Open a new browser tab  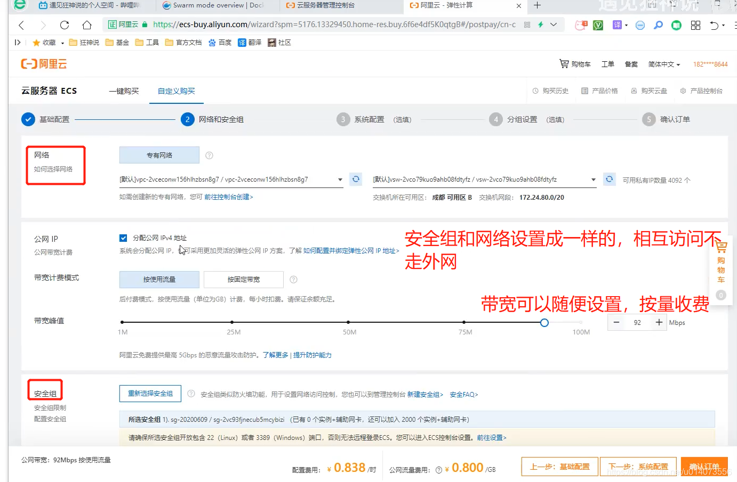pyautogui.click(x=537, y=5)
